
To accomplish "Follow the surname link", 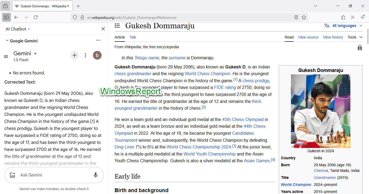I will click(x=177, y=58).
